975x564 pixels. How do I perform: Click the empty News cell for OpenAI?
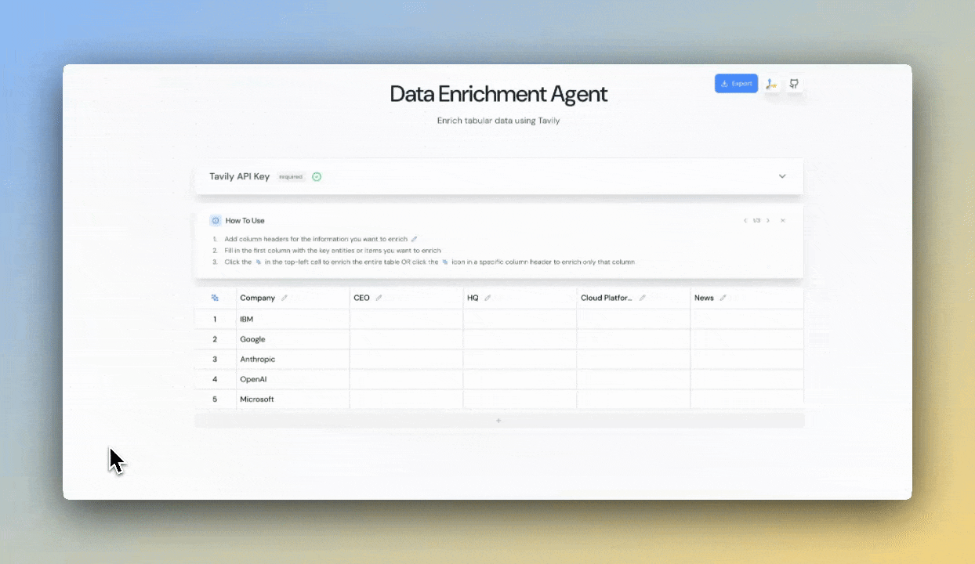[x=746, y=379]
